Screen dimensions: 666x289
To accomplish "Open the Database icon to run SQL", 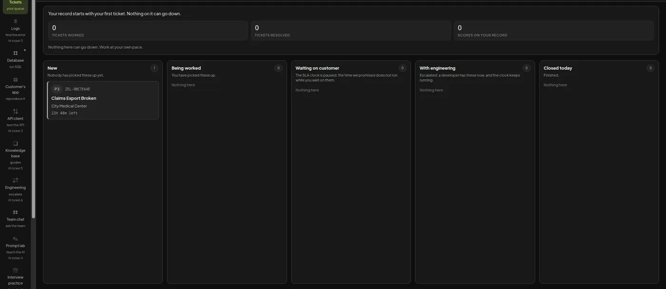I will click(x=15, y=53).
